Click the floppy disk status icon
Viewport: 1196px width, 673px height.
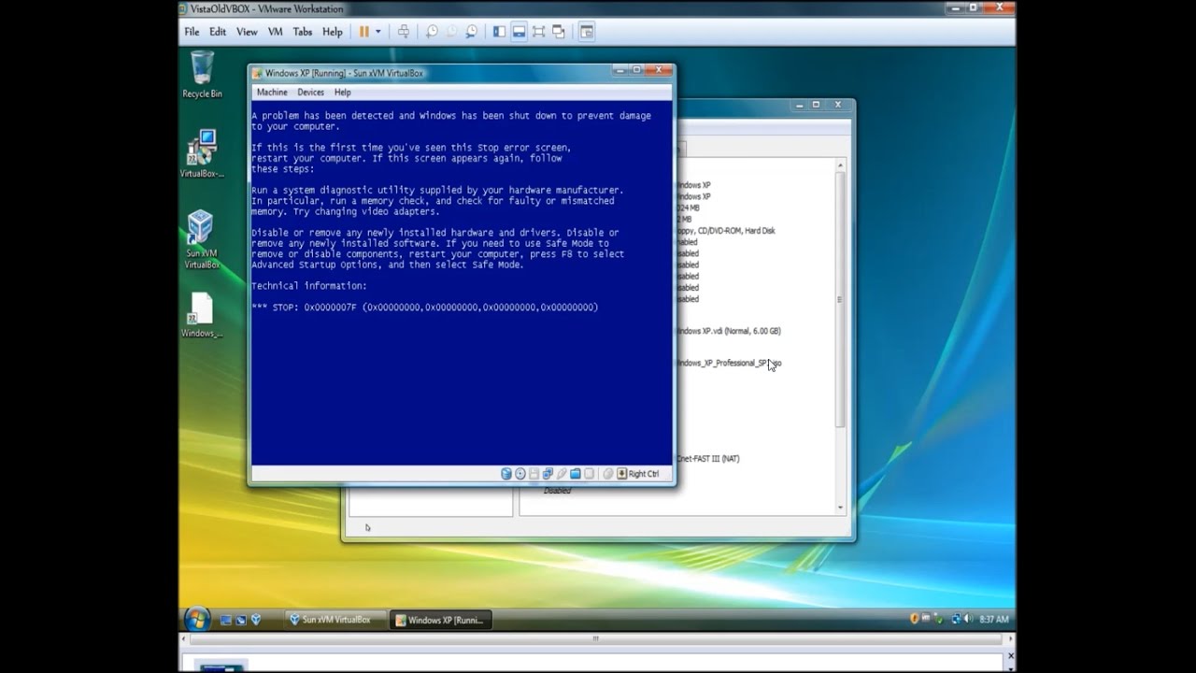[x=534, y=474]
